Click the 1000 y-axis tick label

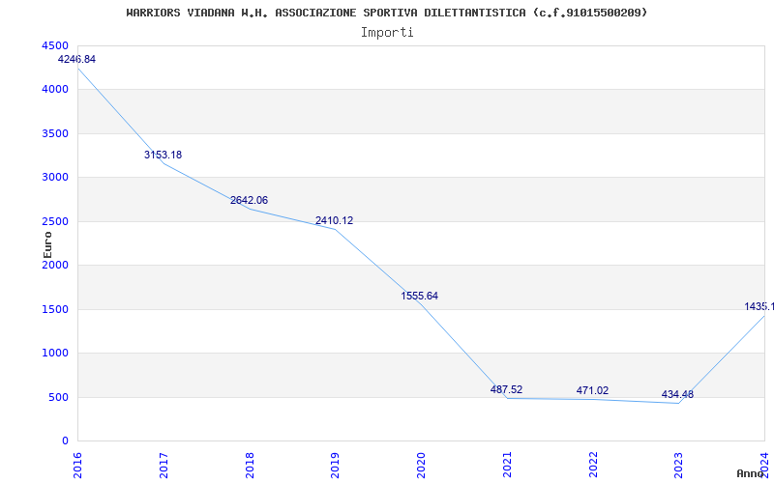pos(55,354)
